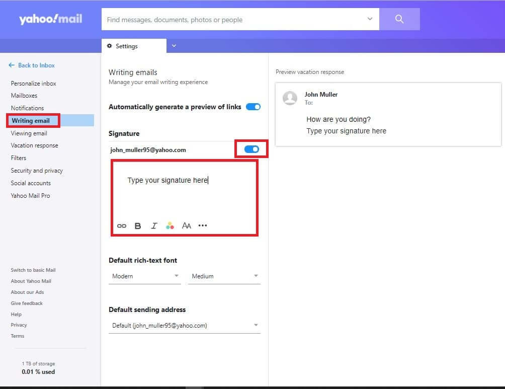Click Switch to basic Mail link

pos(33,270)
